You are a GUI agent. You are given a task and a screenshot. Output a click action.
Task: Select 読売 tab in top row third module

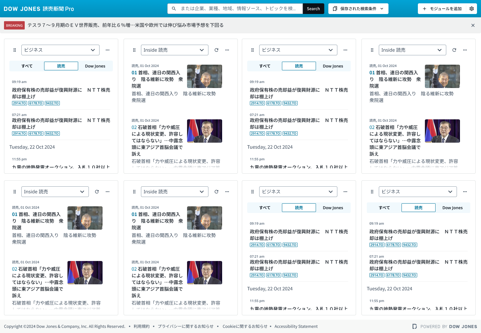click(x=299, y=66)
